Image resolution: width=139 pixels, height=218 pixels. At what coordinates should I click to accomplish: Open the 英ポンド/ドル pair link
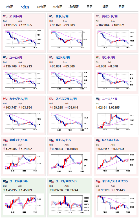tap(19, 140)
